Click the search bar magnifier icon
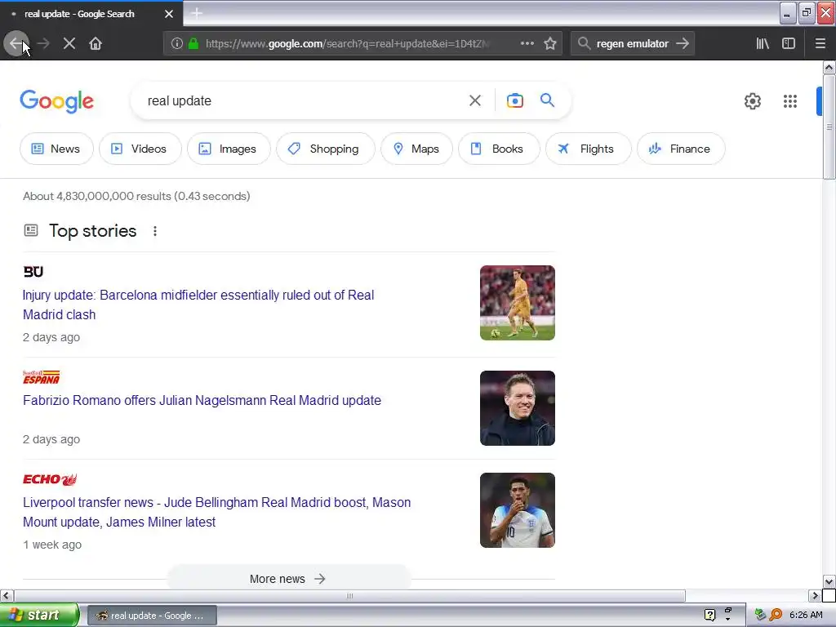The width and height of the screenshot is (836, 627). 584,43
